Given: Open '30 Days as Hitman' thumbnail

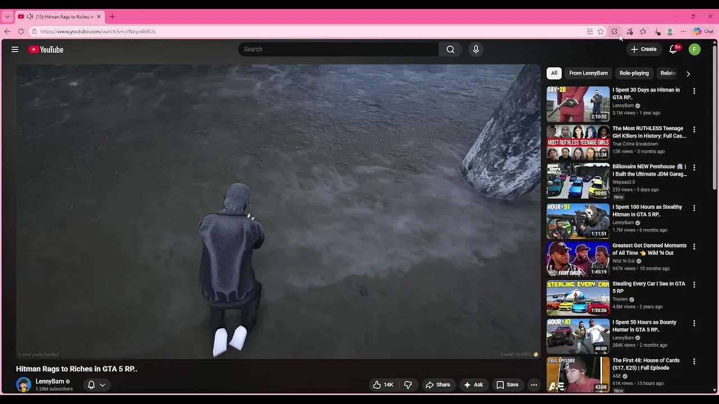Looking at the screenshot, I should (578, 104).
